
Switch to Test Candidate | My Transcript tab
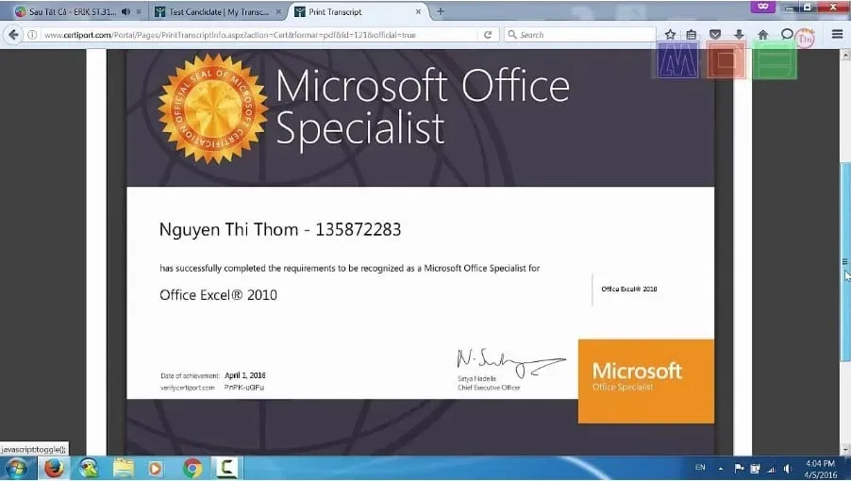[219, 11]
